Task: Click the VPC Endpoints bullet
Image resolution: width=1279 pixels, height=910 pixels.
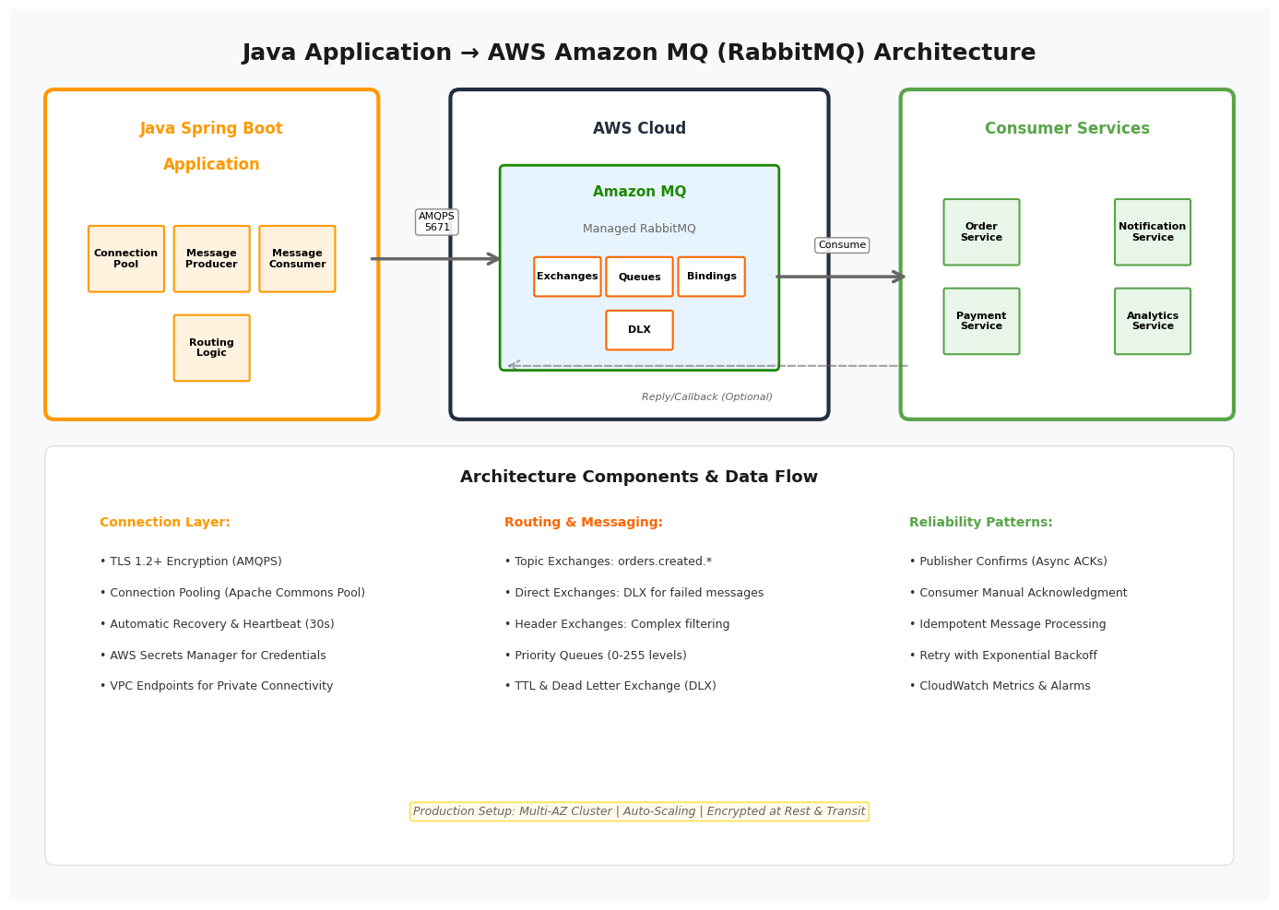Action: tap(217, 687)
